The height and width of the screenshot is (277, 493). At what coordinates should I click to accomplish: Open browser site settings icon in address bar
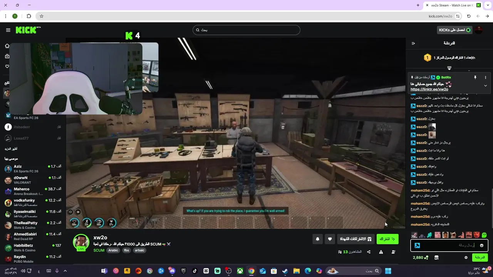point(458,16)
